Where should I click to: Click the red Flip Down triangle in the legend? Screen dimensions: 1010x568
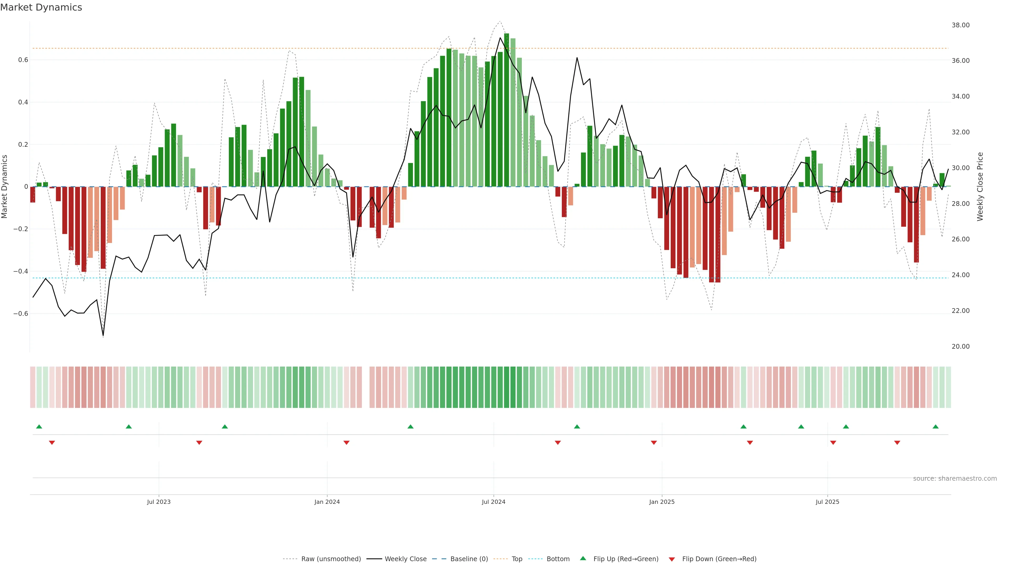coord(672,559)
